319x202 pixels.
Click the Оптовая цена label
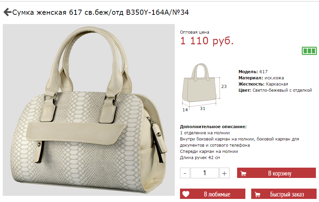tap(194, 32)
